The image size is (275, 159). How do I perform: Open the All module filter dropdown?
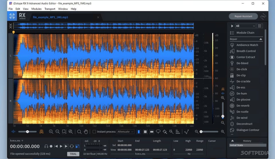pos(245,26)
